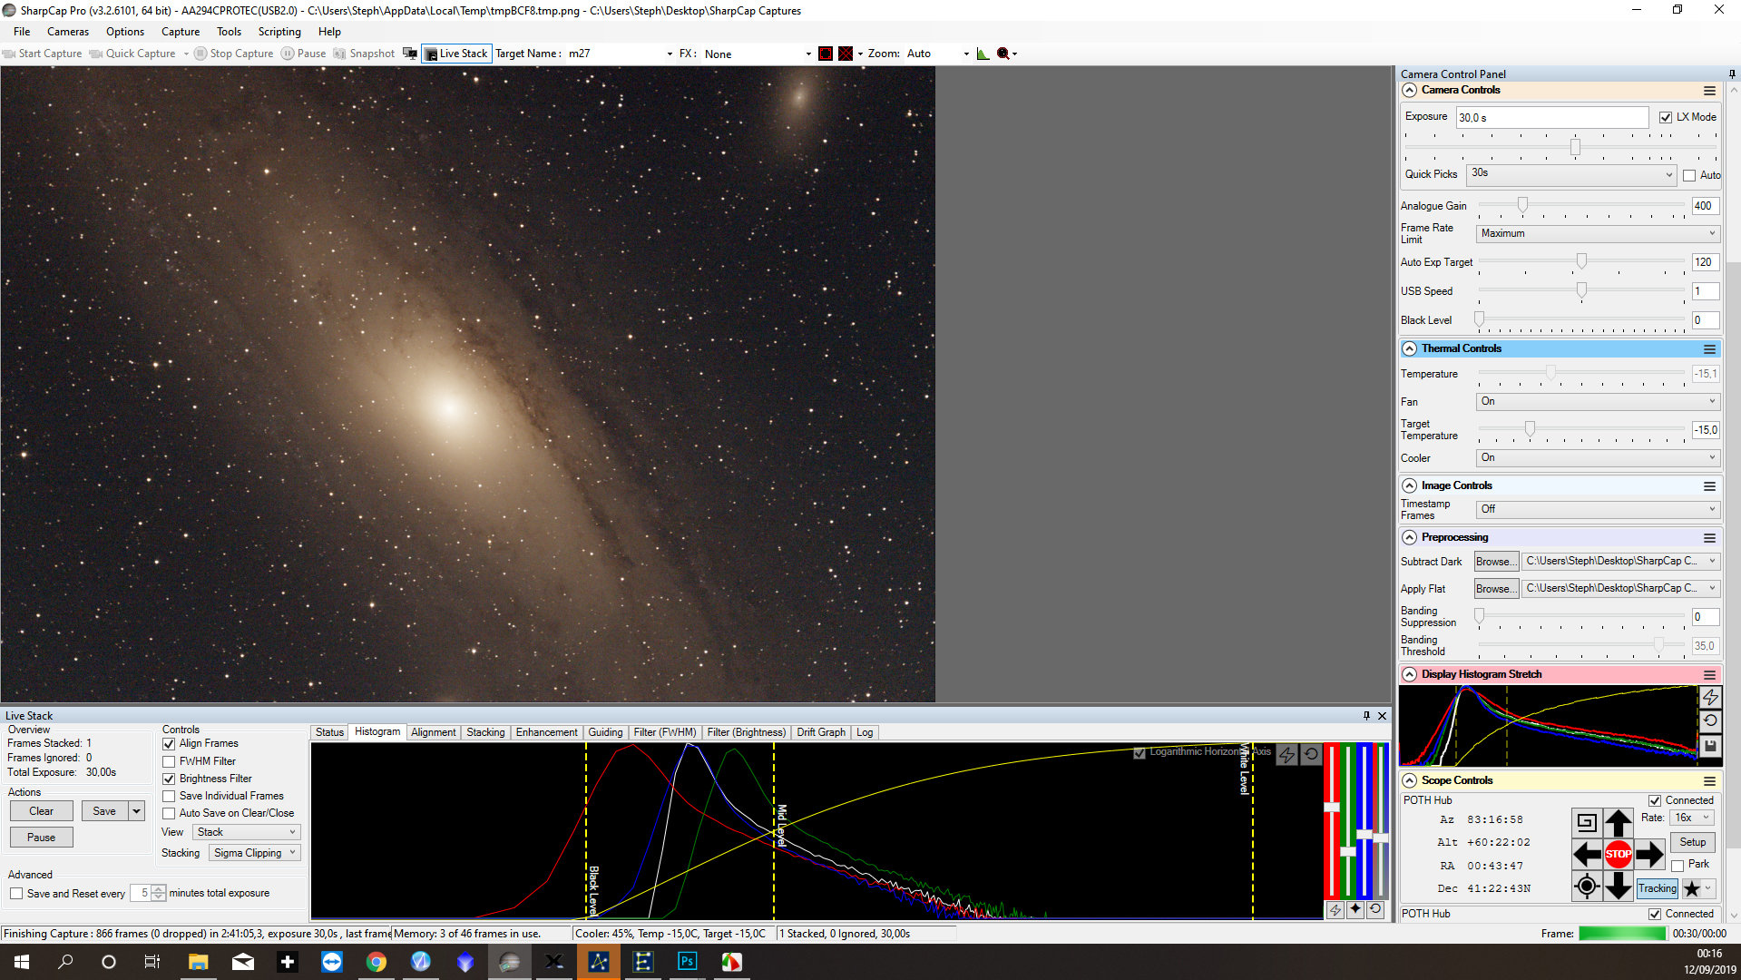Click the crosshair target button in Scope Controls
The image size is (1741, 980).
pos(1586,886)
